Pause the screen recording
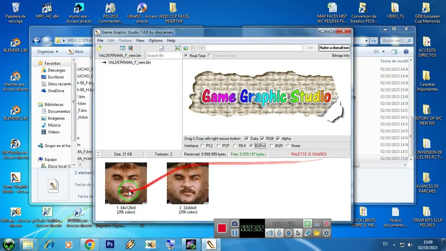The image size is (446, 251). point(235,233)
